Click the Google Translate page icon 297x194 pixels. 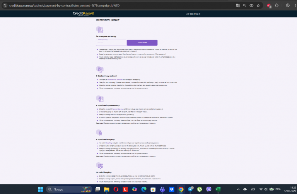(238, 5)
